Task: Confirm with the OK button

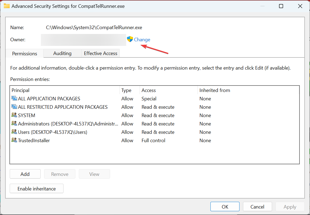Action: point(225,207)
